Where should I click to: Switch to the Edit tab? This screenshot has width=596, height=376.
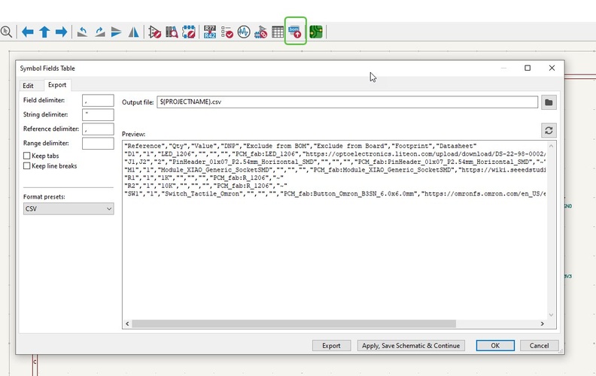(28, 86)
